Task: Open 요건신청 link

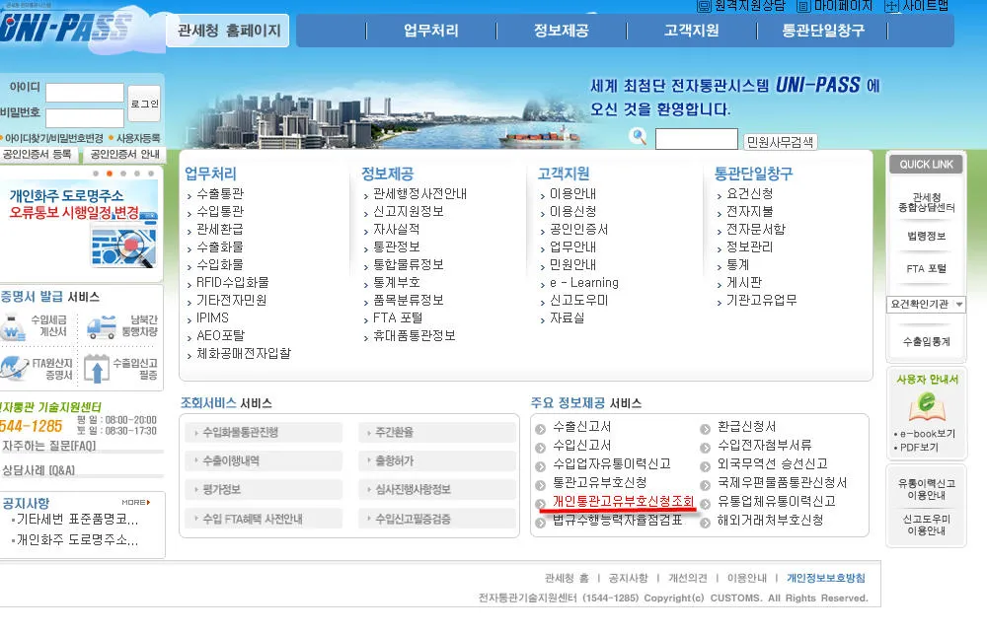Action: [x=750, y=193]
